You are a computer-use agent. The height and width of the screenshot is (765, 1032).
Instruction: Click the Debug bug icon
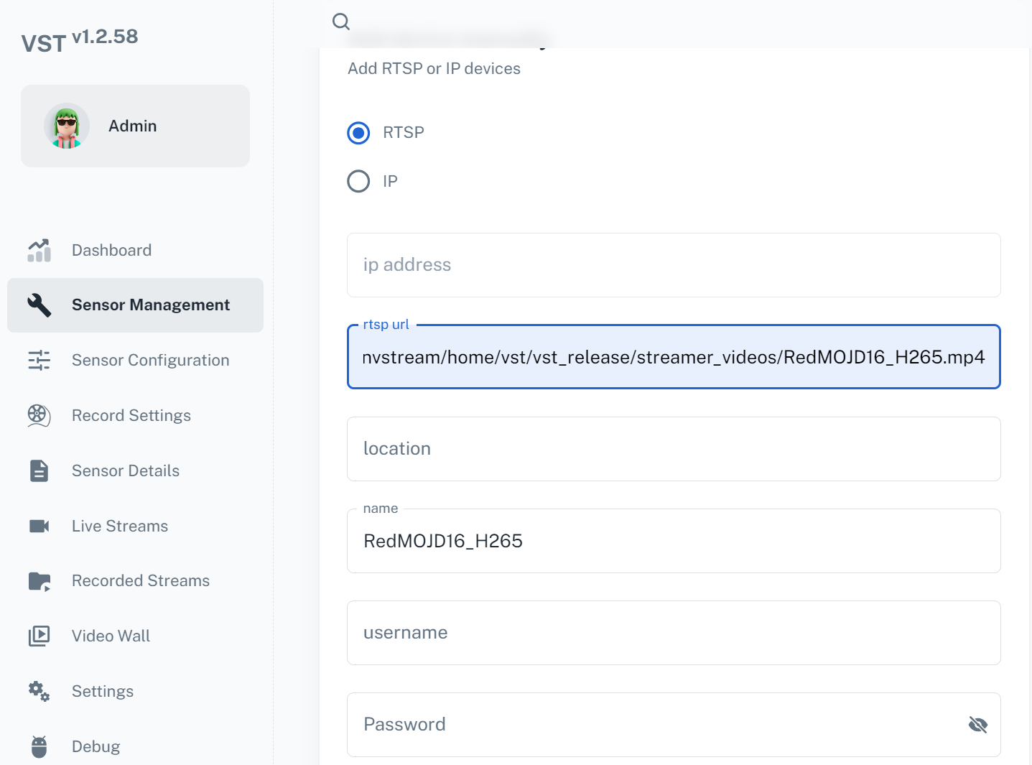coord(39,746)
